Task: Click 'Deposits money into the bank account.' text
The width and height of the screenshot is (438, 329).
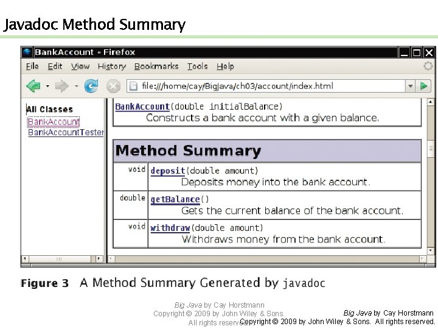Action: 276,182
